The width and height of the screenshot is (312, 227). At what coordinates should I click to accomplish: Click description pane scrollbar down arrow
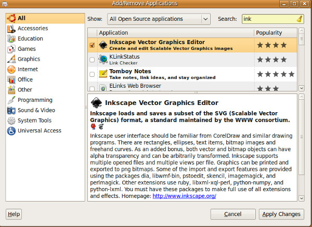[302, 198]
